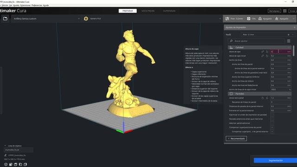Open the Preferencias menu
The height and width of the screenshot is (167, 297).
(37, 5)
